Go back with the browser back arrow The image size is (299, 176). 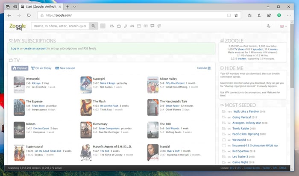pyautogui.click(x=9, y=15)
